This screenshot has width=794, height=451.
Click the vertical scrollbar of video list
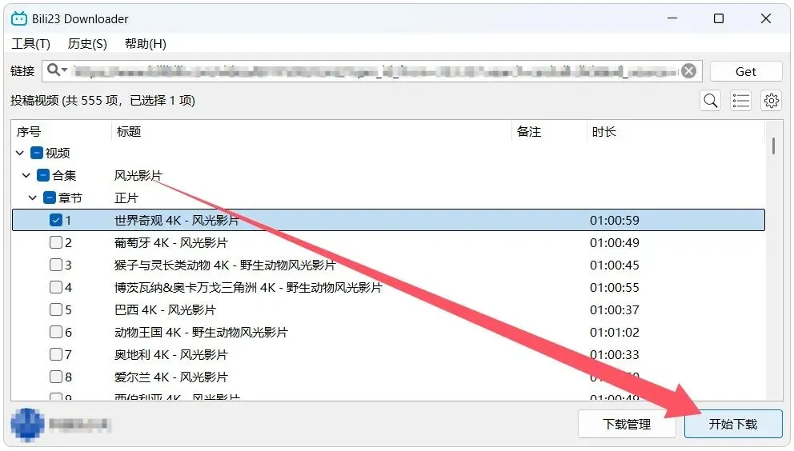pos(773,146)
